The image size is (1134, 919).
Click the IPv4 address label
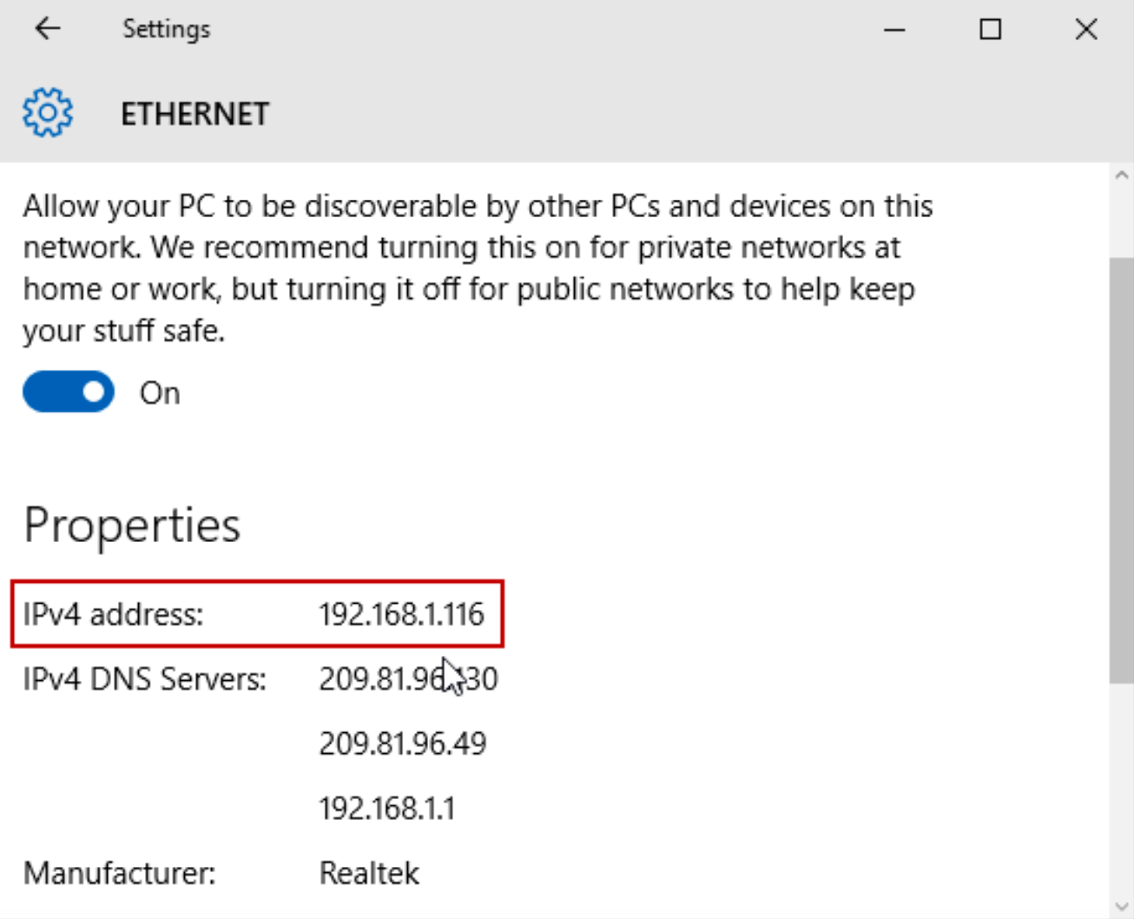(x=113, y=615)
